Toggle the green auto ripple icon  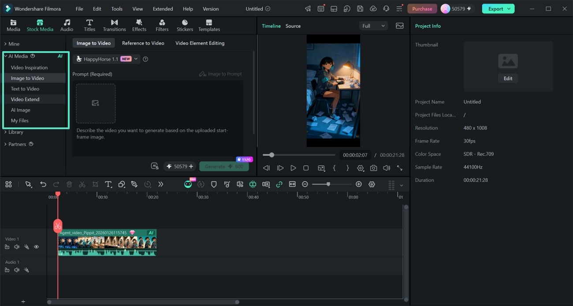[x=253, y=184]
